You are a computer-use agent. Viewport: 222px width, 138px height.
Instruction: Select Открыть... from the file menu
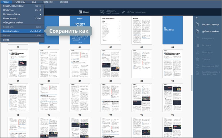pos(22,10)
